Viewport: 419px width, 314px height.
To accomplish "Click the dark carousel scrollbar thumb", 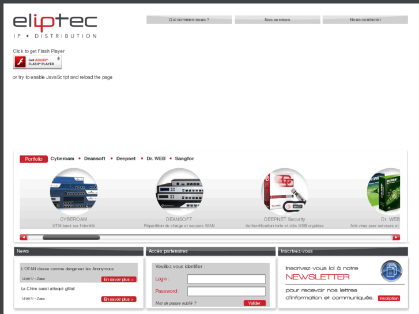I will point(71,237).
